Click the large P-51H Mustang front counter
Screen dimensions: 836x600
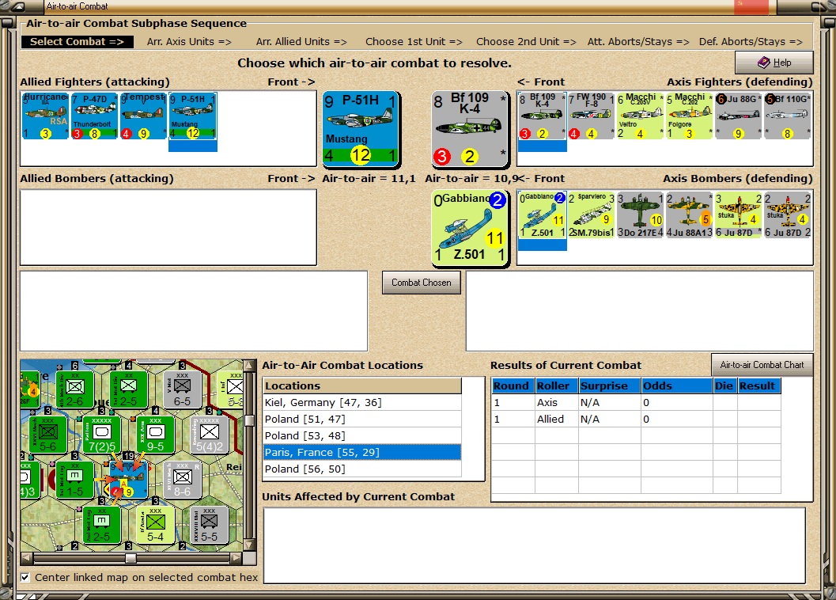click(361, 129)
